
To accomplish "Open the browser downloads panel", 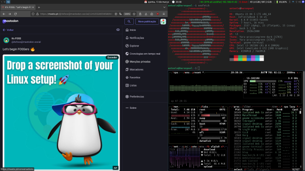I will pyautogui.click(x=146, y=14).
